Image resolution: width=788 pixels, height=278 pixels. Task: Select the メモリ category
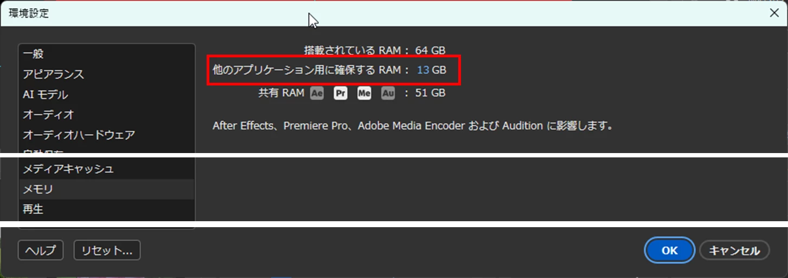(x=106, y=189)
